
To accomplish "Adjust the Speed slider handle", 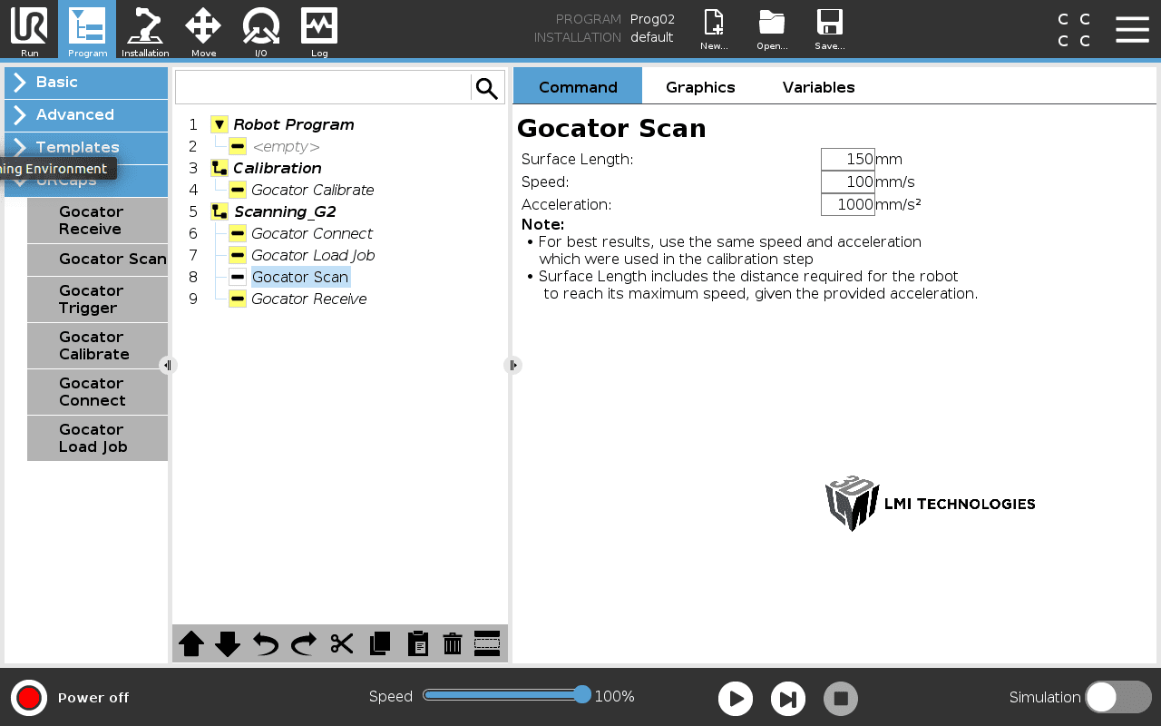I will pyautogui.click(x=582, y=695).
